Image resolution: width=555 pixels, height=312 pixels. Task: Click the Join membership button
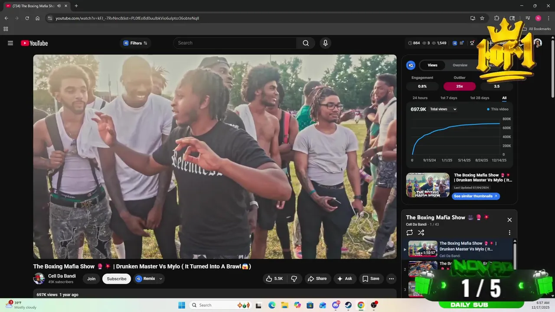91,279
